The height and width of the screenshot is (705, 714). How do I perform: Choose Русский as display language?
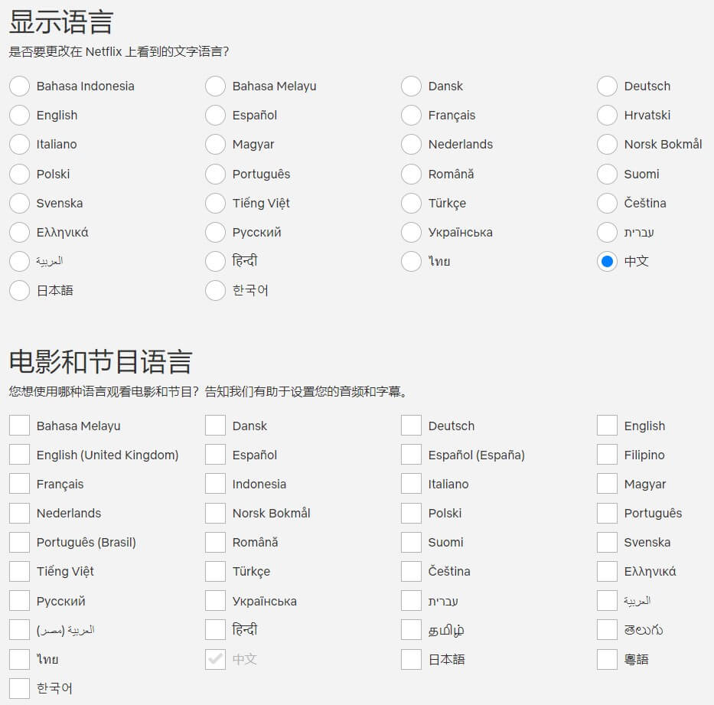pos(215,232)
